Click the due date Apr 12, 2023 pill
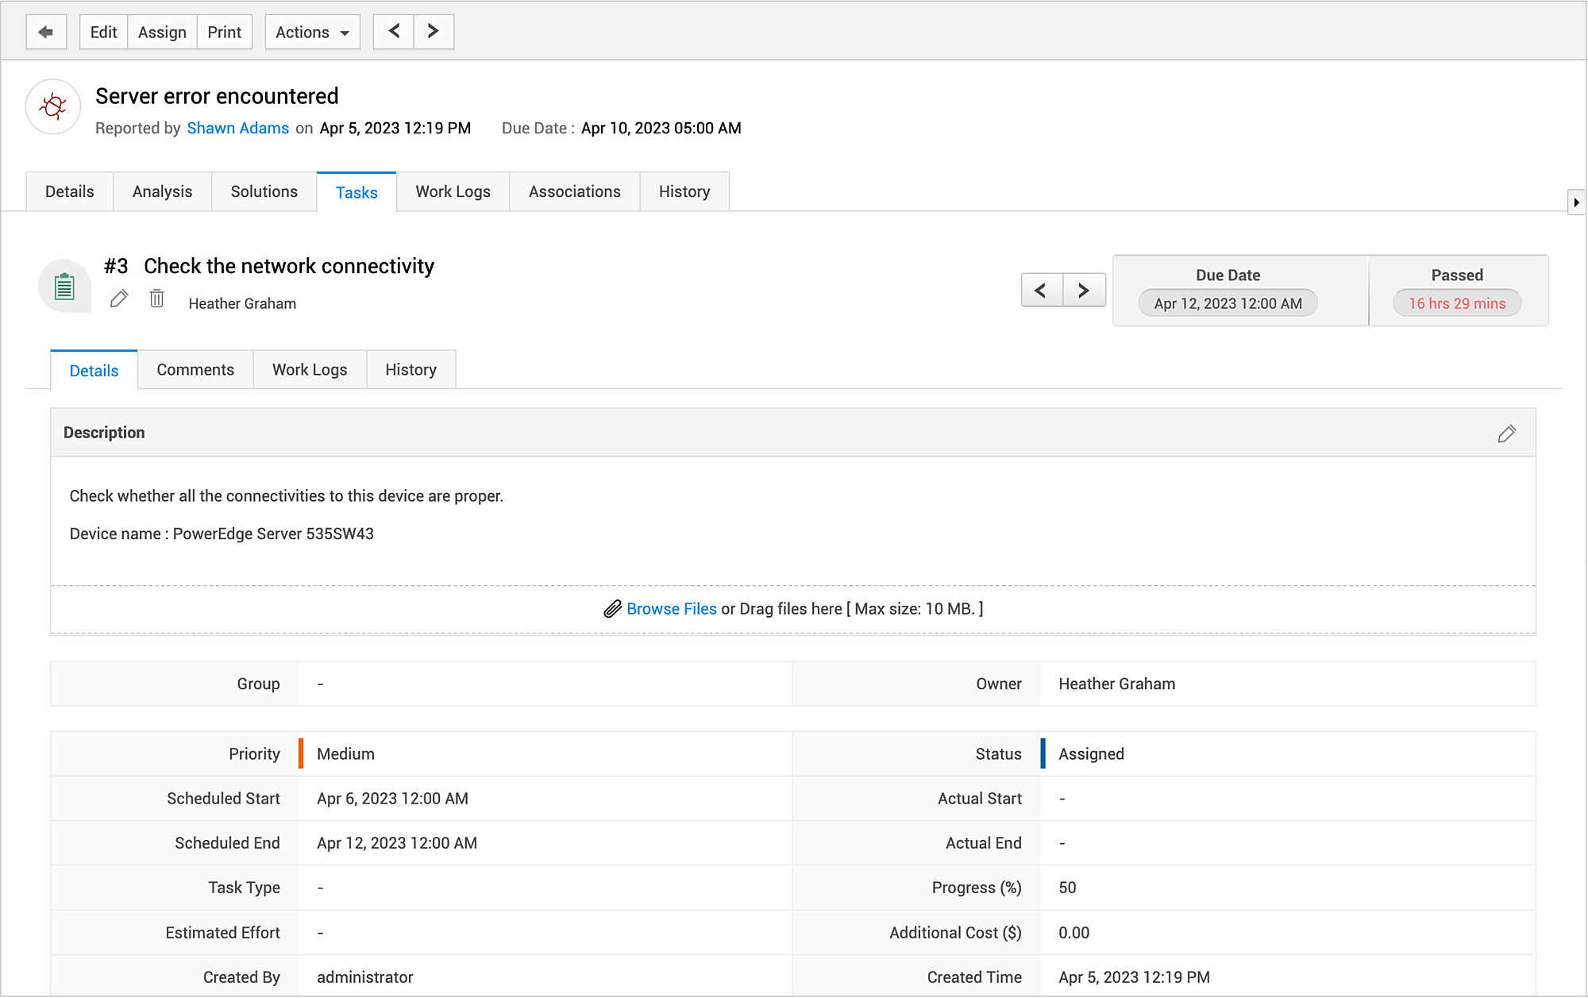Image resolution: width=1588 pixels, height=998 pixels. [x=1228, y=303]
